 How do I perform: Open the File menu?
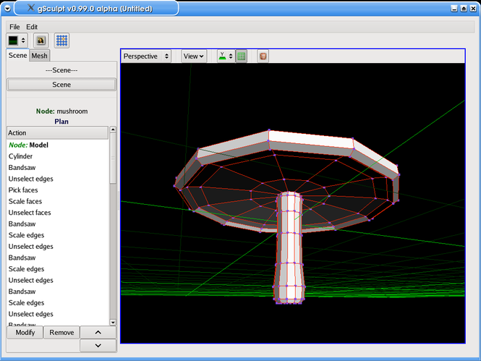(x=14, y=27)
